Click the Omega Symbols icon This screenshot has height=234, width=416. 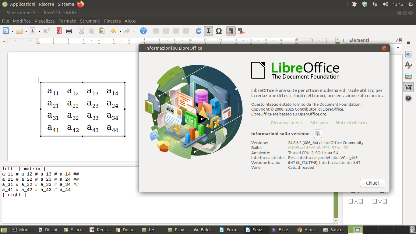pyautogui.click(x=219, y=31)
